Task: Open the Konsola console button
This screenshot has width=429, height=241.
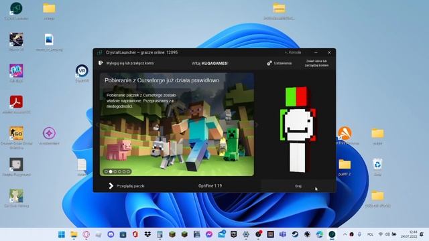Action: point(293,52)
